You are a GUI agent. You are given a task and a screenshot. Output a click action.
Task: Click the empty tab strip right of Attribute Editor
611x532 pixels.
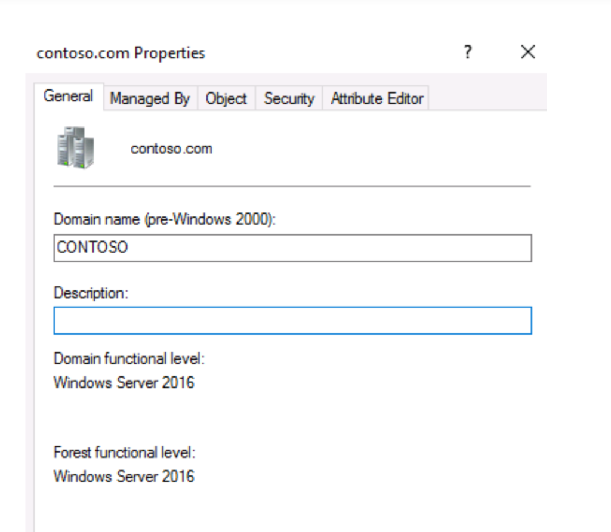coord(486,99)
